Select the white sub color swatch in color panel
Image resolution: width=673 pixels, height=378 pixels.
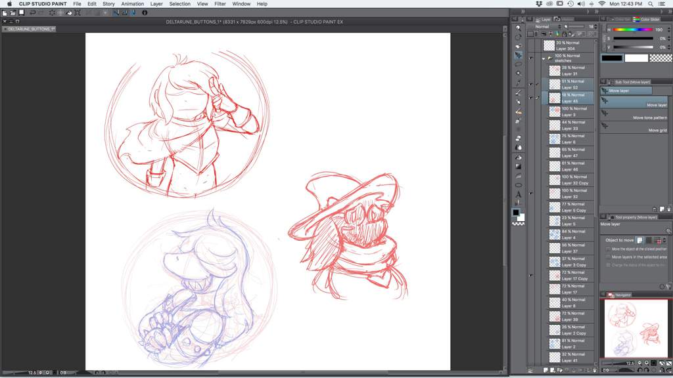636,58
